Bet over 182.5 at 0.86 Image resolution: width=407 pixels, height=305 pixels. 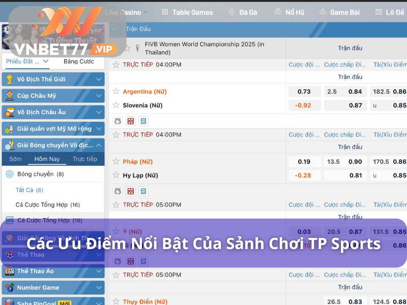(x=388, y=91)
